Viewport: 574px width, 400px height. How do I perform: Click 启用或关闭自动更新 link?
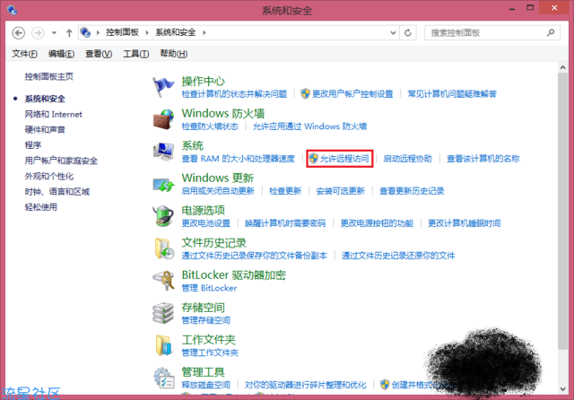point(218,191)
